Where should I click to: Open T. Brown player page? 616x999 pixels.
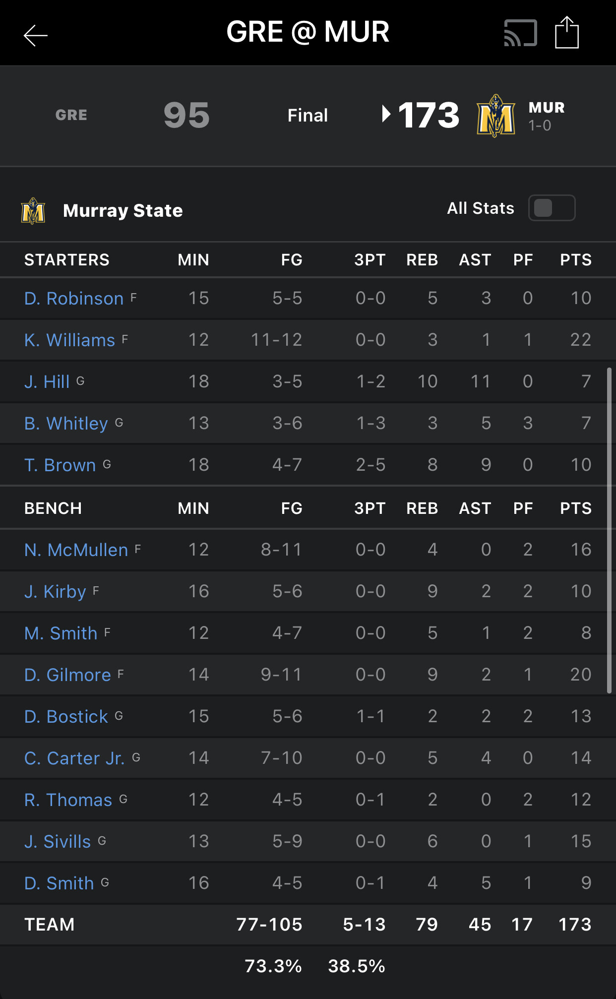click(60, 465)
